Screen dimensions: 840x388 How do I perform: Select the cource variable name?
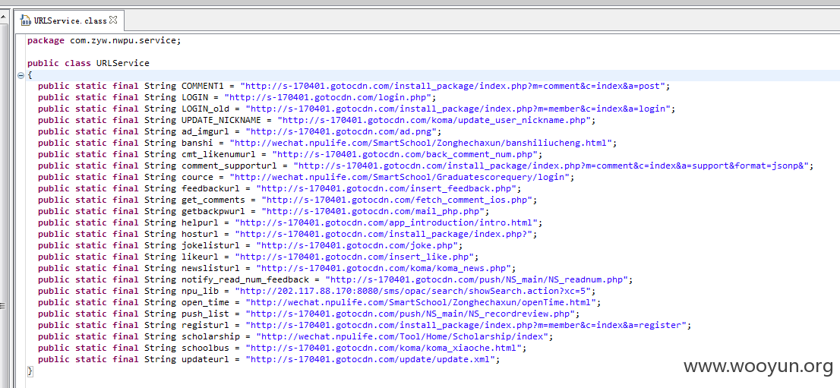[197, 177]
